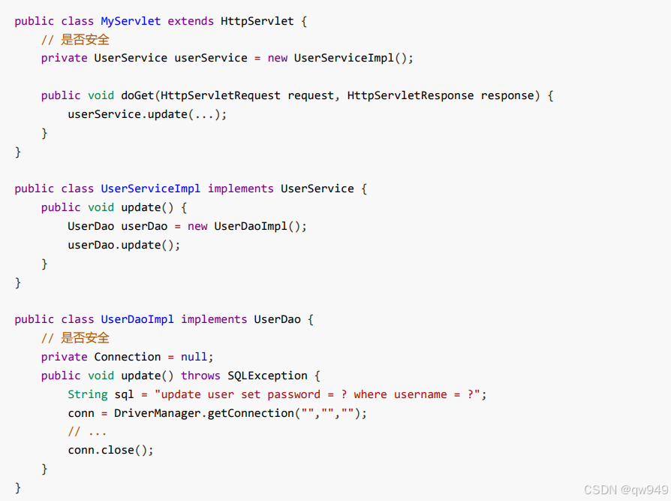Click the userDao.update() statement

pos(124,245)
